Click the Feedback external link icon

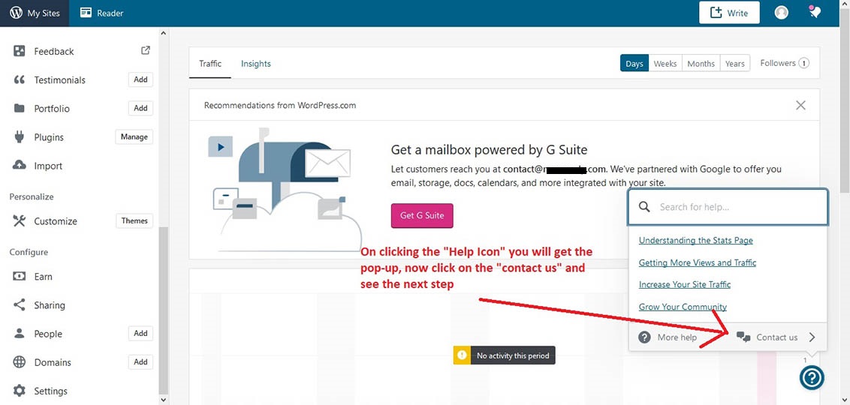coord(145,50)
